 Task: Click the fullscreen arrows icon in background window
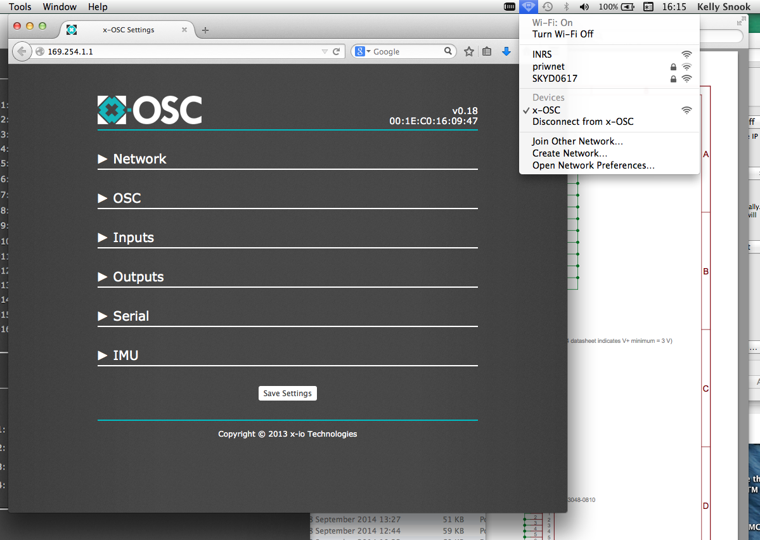tap(741, 22)
